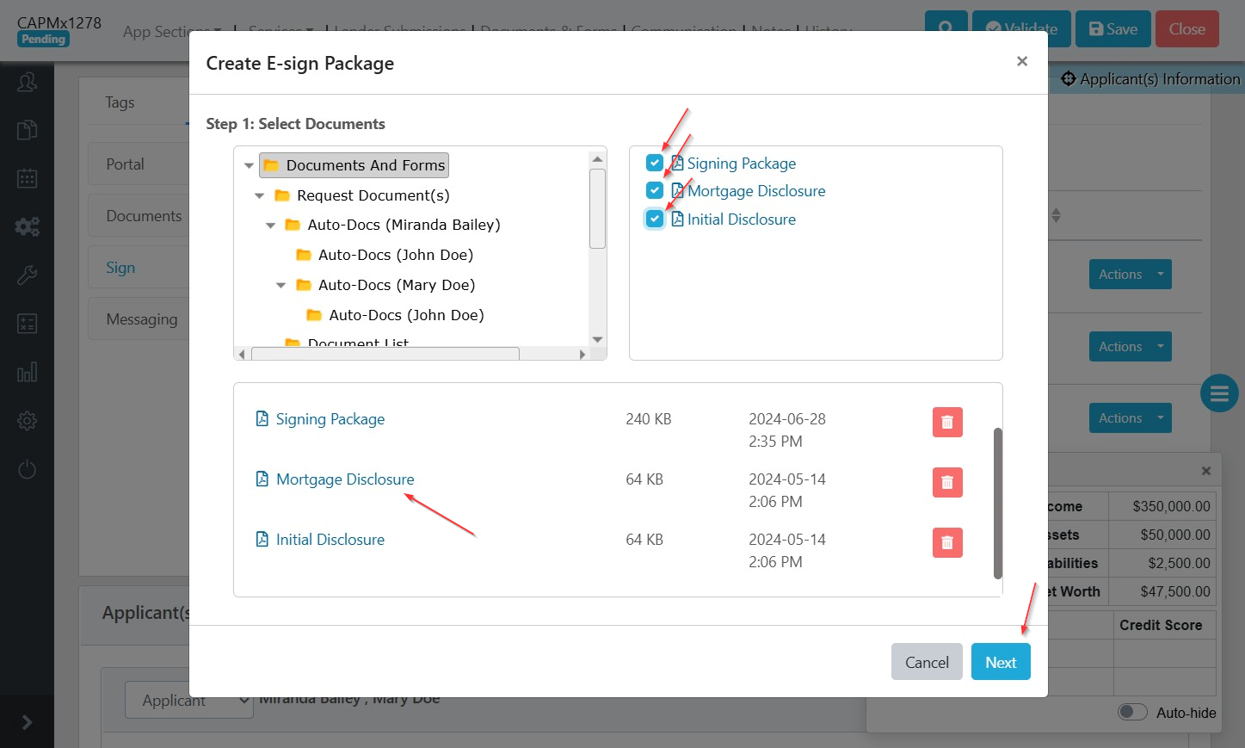Click the power logout icon in the sidebar

coord(27,469)
